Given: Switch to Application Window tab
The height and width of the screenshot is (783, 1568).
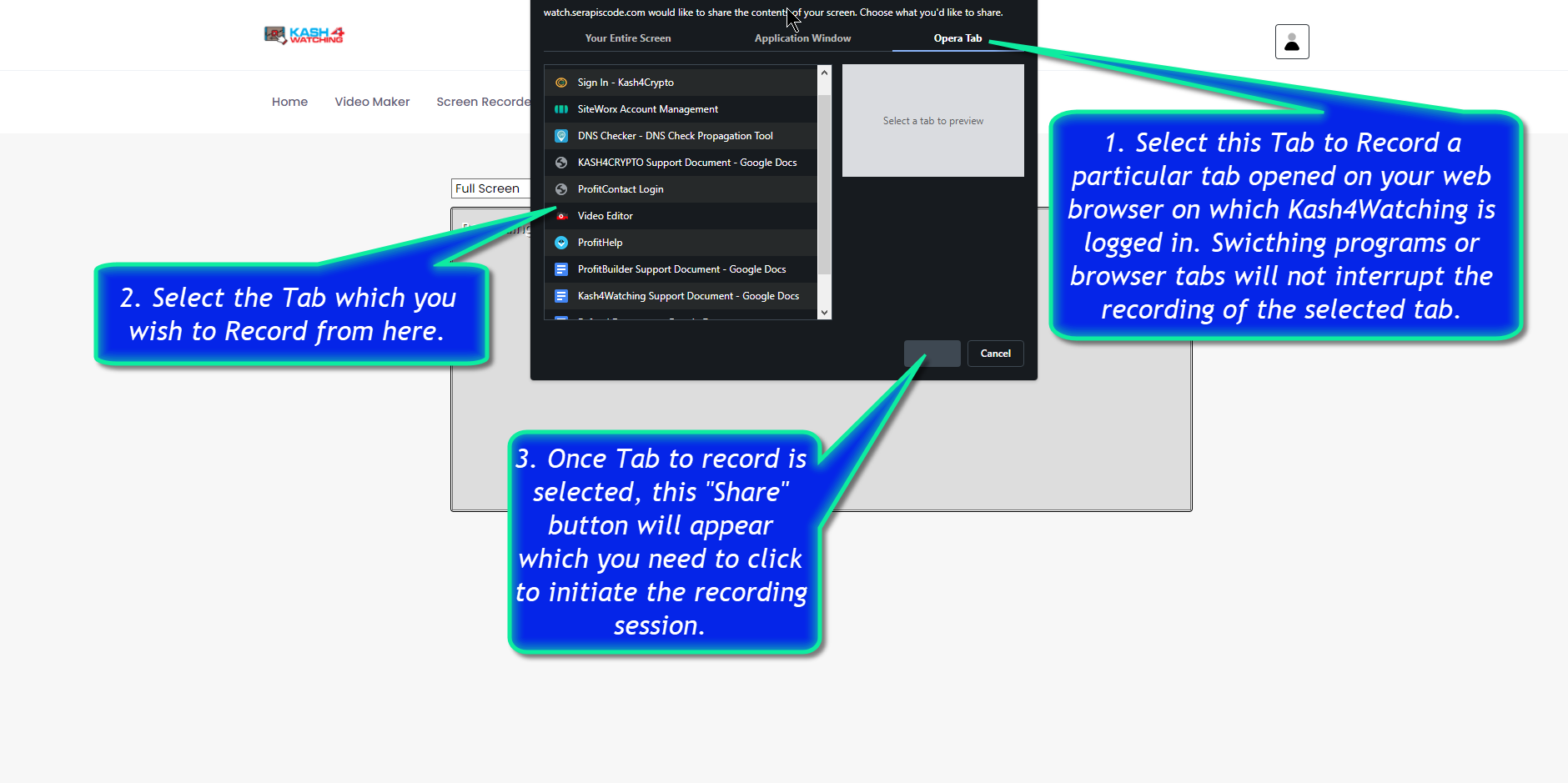Looking at the screenshot, I should pyautogui.click(x=802, y=38).
